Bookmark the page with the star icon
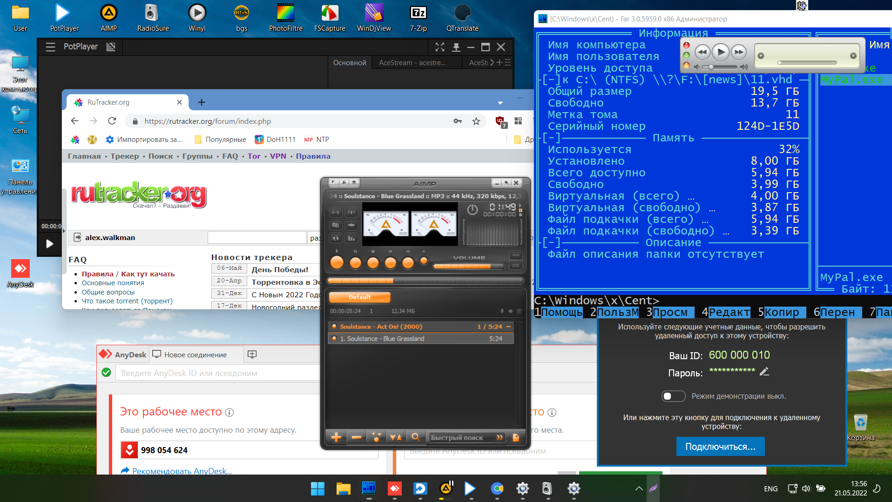 pyautogui.click(x=476, y=121)
